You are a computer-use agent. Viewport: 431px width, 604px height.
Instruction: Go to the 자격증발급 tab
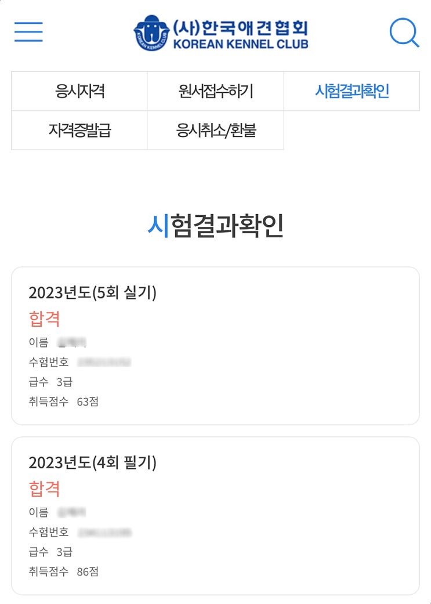79,130
